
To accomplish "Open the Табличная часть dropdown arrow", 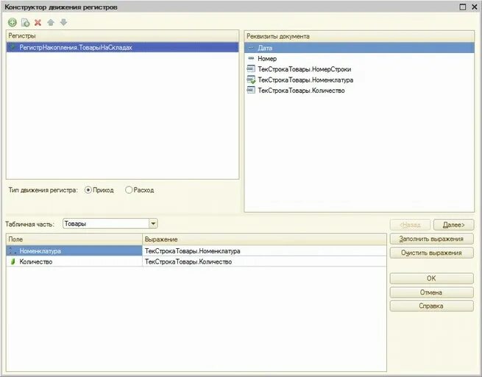I will tap(153, 224).
